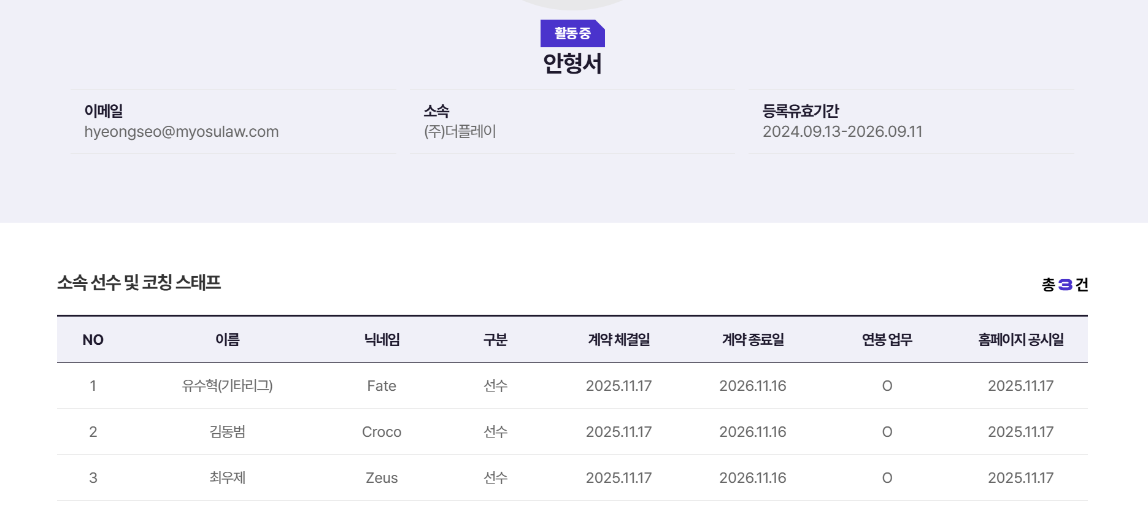This screenshot has width=1148, height=516.
Task: Click the email address hyeongseo@myosulaw.com
Action: pyautogui.click(x=182, y=132)
